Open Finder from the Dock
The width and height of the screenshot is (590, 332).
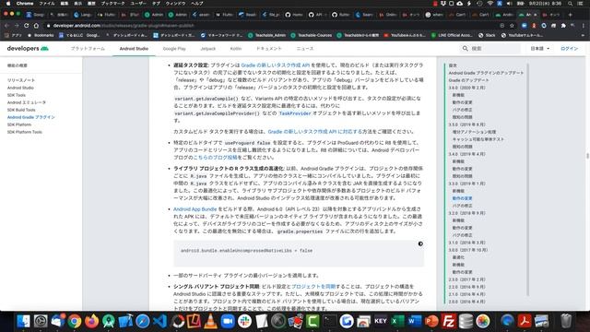23,321
